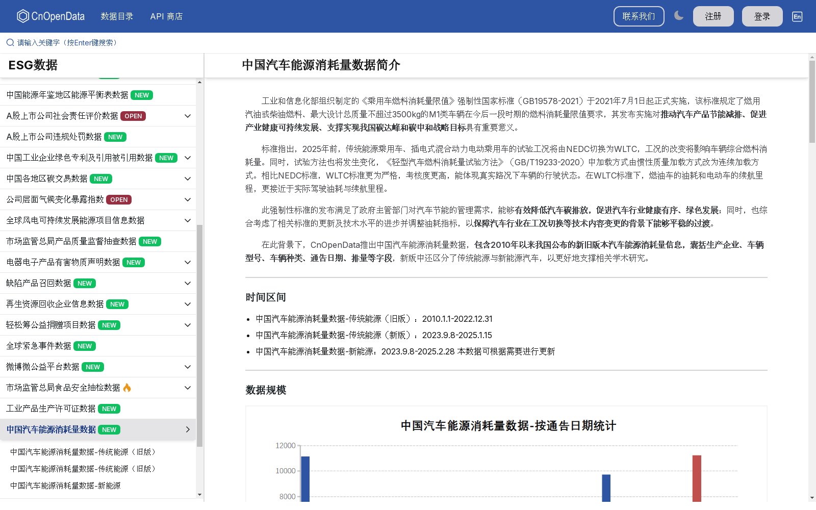816x510 pixels.
Task: Open first 传统能源（旧版） sub-item
Action: pyautogui.click(x=83, y=452)
